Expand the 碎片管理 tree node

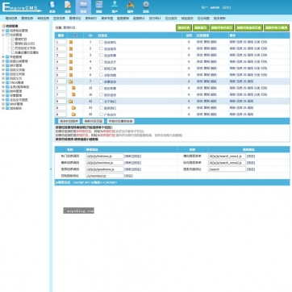(3, 65)
